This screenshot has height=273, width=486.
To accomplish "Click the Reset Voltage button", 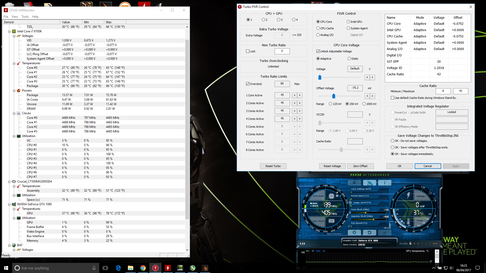I will (x=332, y=166).
